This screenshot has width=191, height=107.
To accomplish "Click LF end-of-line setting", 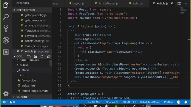I will (135, 102).
